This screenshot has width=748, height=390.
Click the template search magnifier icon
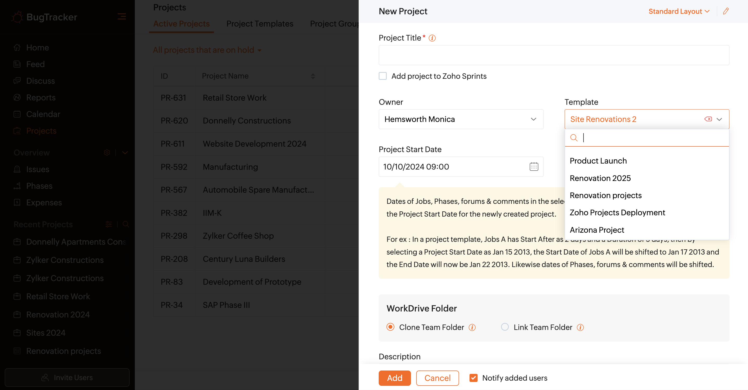tap(574, 138)
